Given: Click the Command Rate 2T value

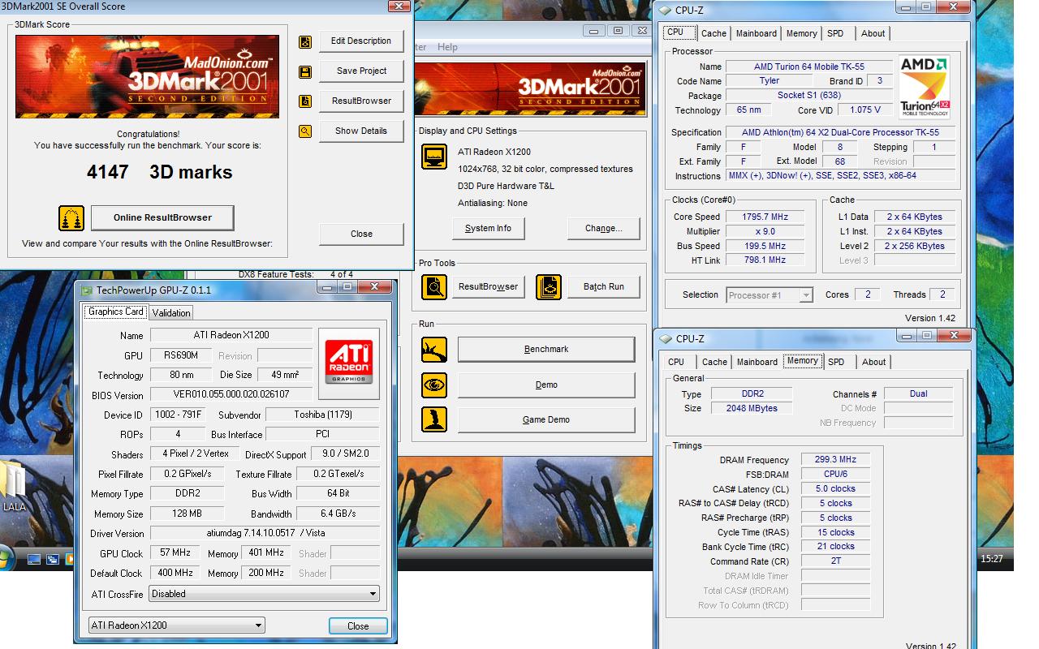Looking at the screenshot, I should coord(835,561).
